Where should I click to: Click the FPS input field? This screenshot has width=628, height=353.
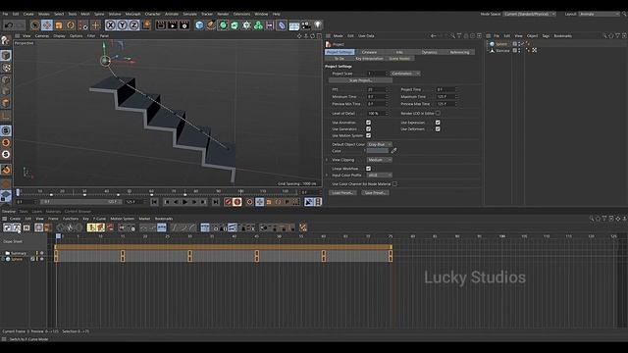[x=376, y=89]
